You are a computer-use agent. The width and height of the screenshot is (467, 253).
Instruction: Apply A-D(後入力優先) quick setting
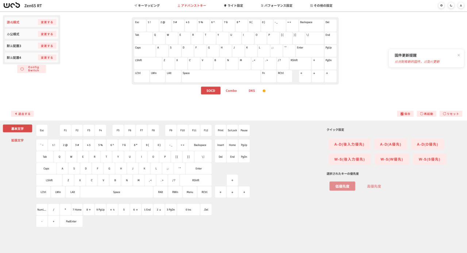click(349, 144)
